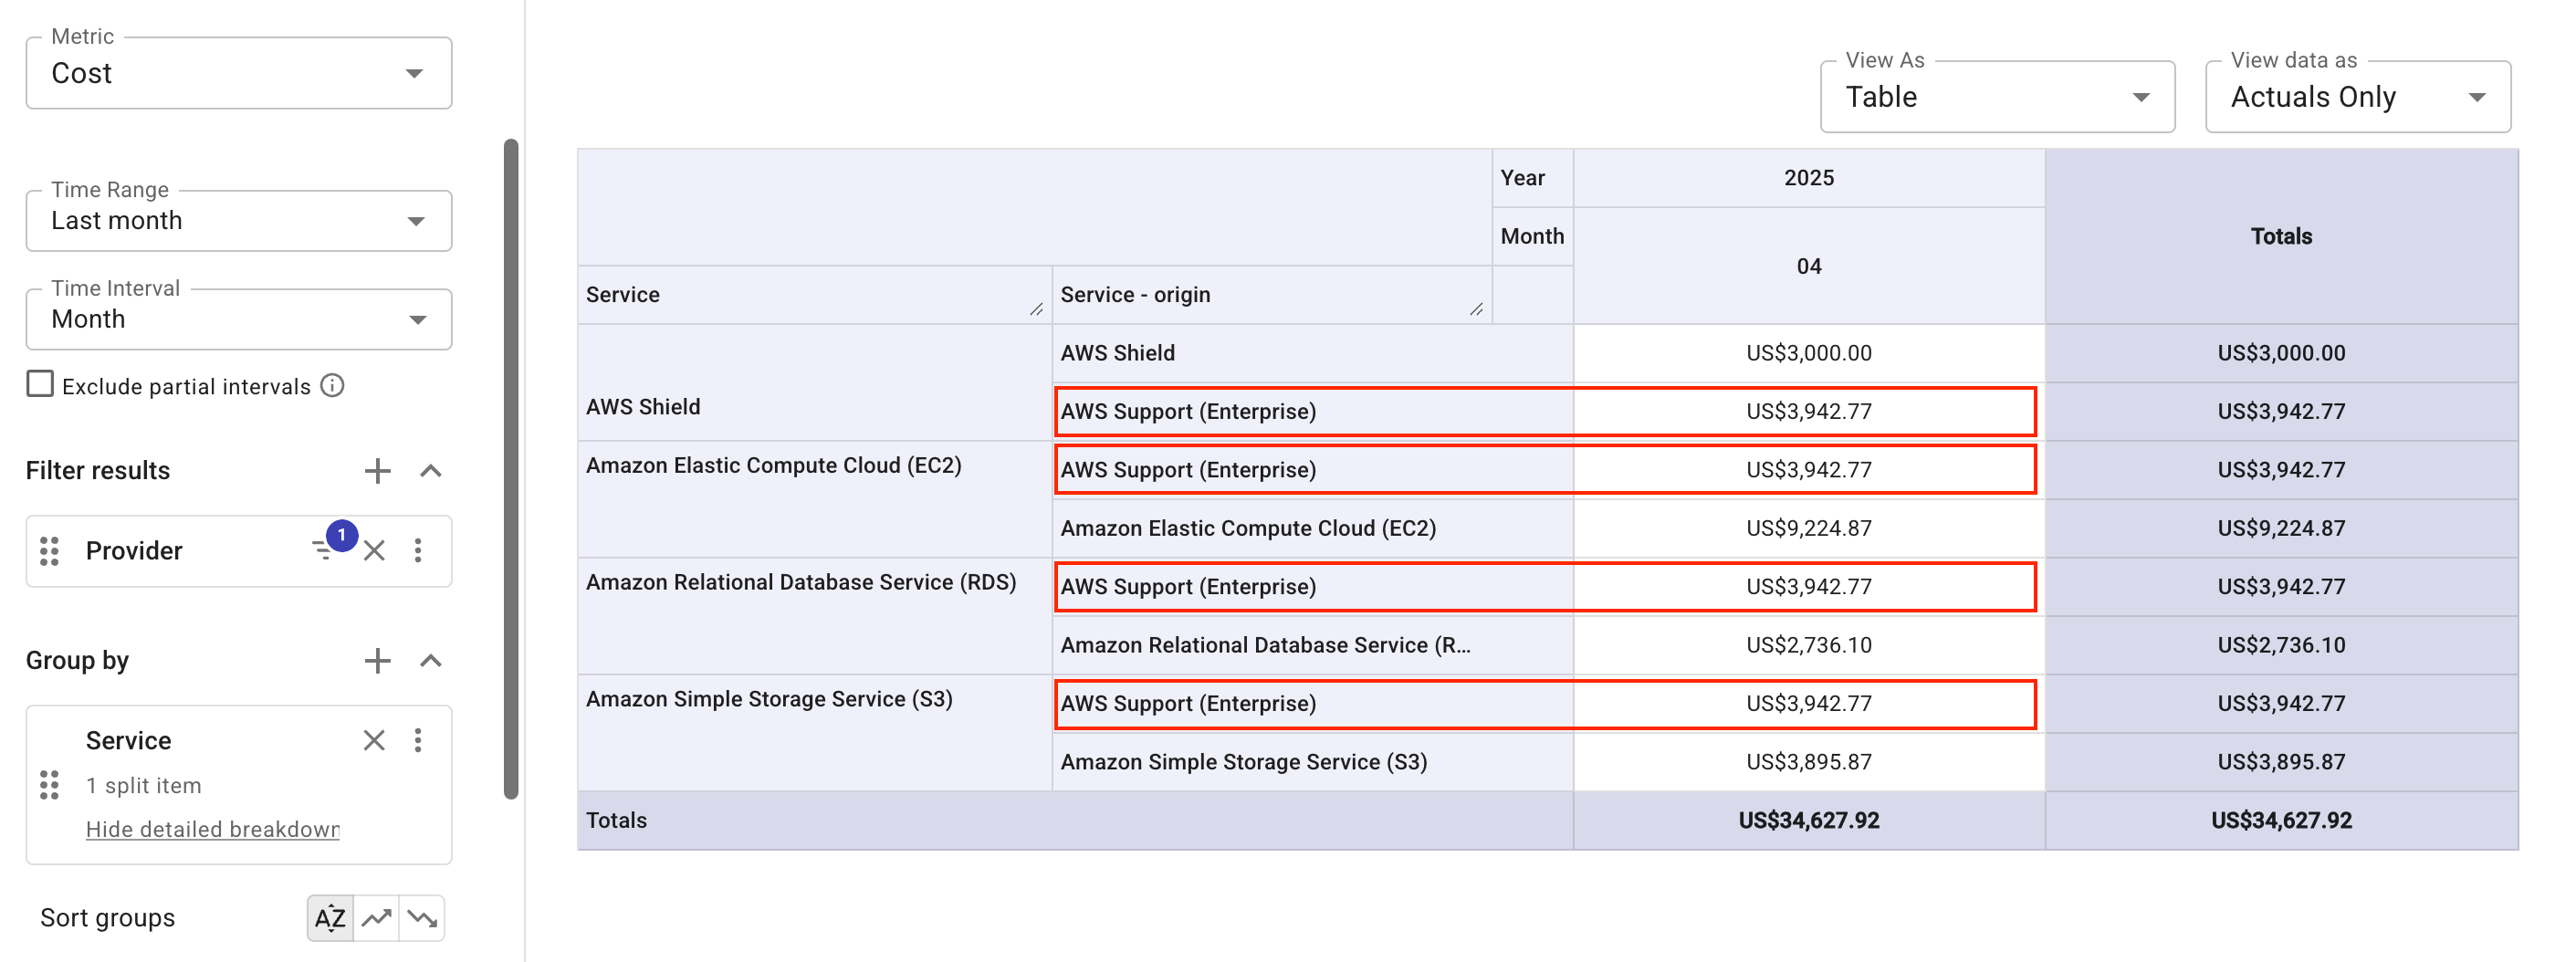The image size is (2576, 962).
Task: Enable the Exclude partial intervals checkbox
Action: [x=39, y=383]
